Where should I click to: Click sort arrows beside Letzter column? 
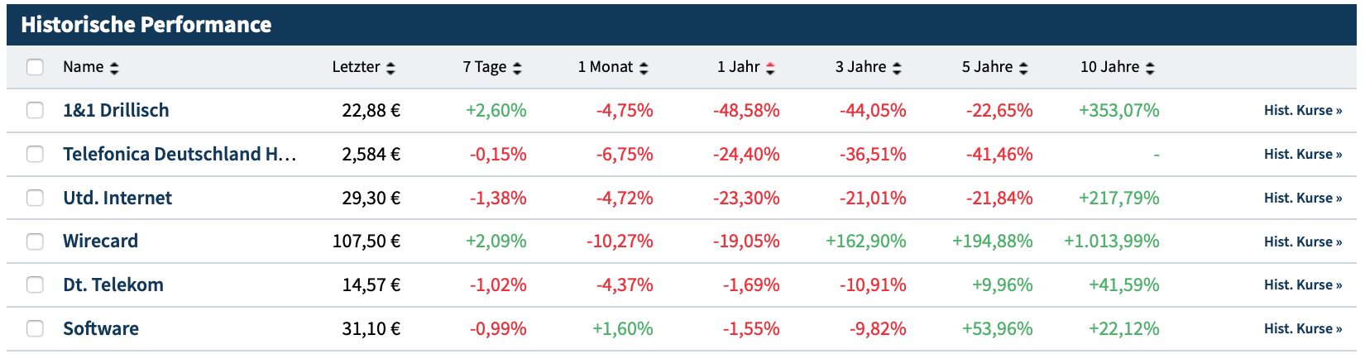click(390, 68)
